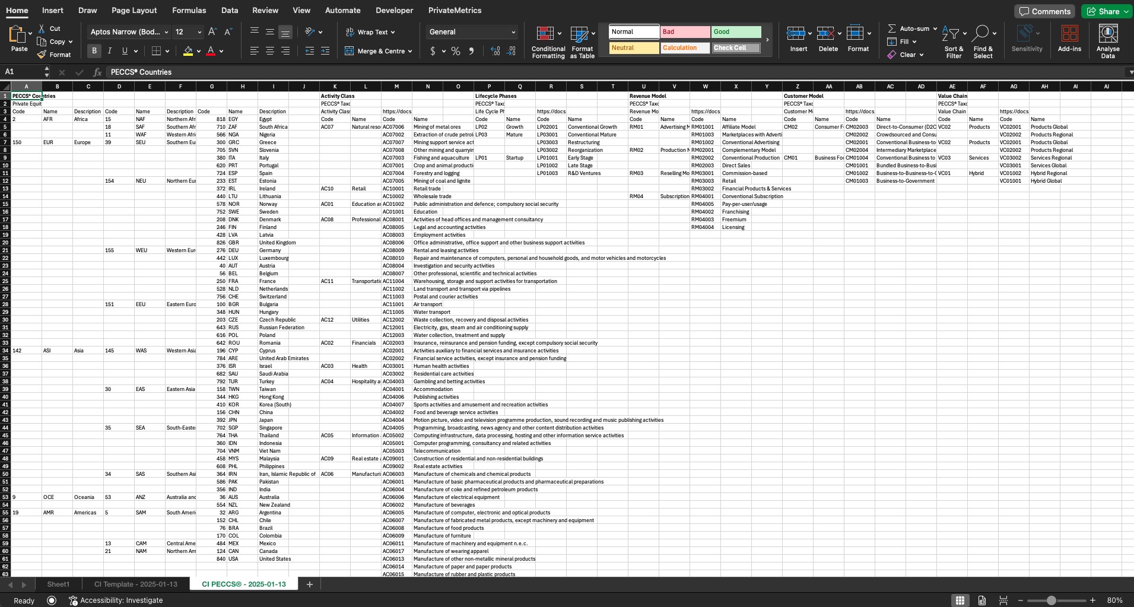Open Sort & Filter tool
This screenshot has width=1134, height=607.
click(x=950, y=34)
